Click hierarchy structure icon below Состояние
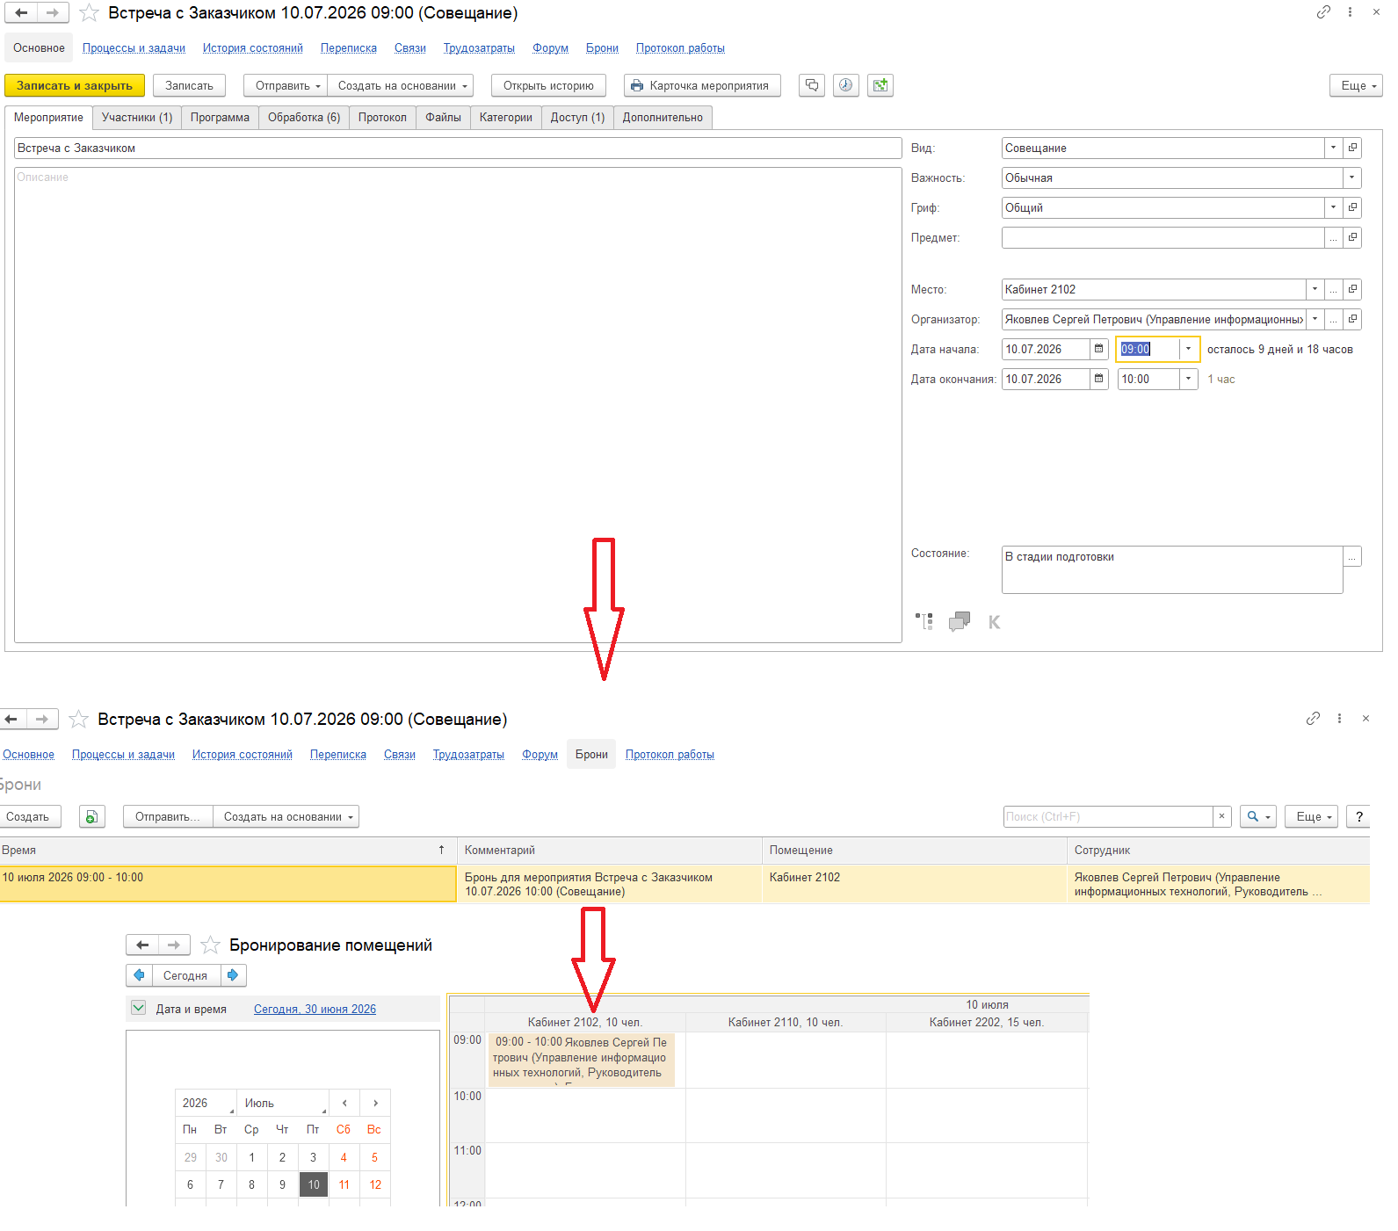The image size is (1398, 1231). click(x=924, y=622)
